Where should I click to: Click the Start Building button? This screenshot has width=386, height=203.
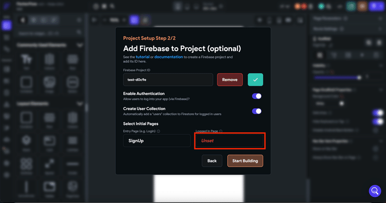coord(245,161)
